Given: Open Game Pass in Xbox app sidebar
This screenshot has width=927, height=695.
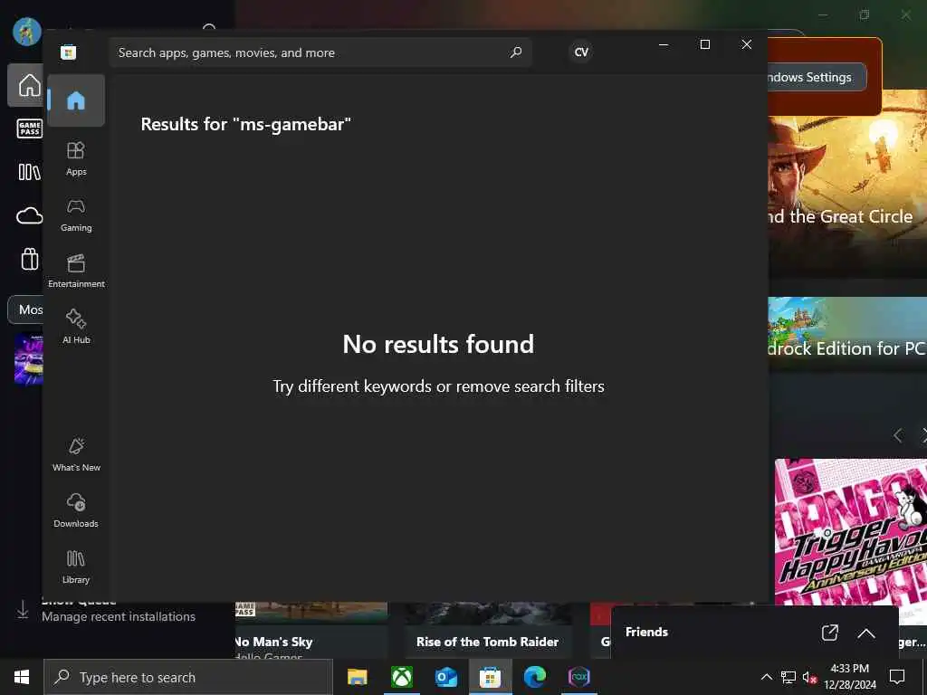Looking at the screenshot, I should (x=30, y=129).
